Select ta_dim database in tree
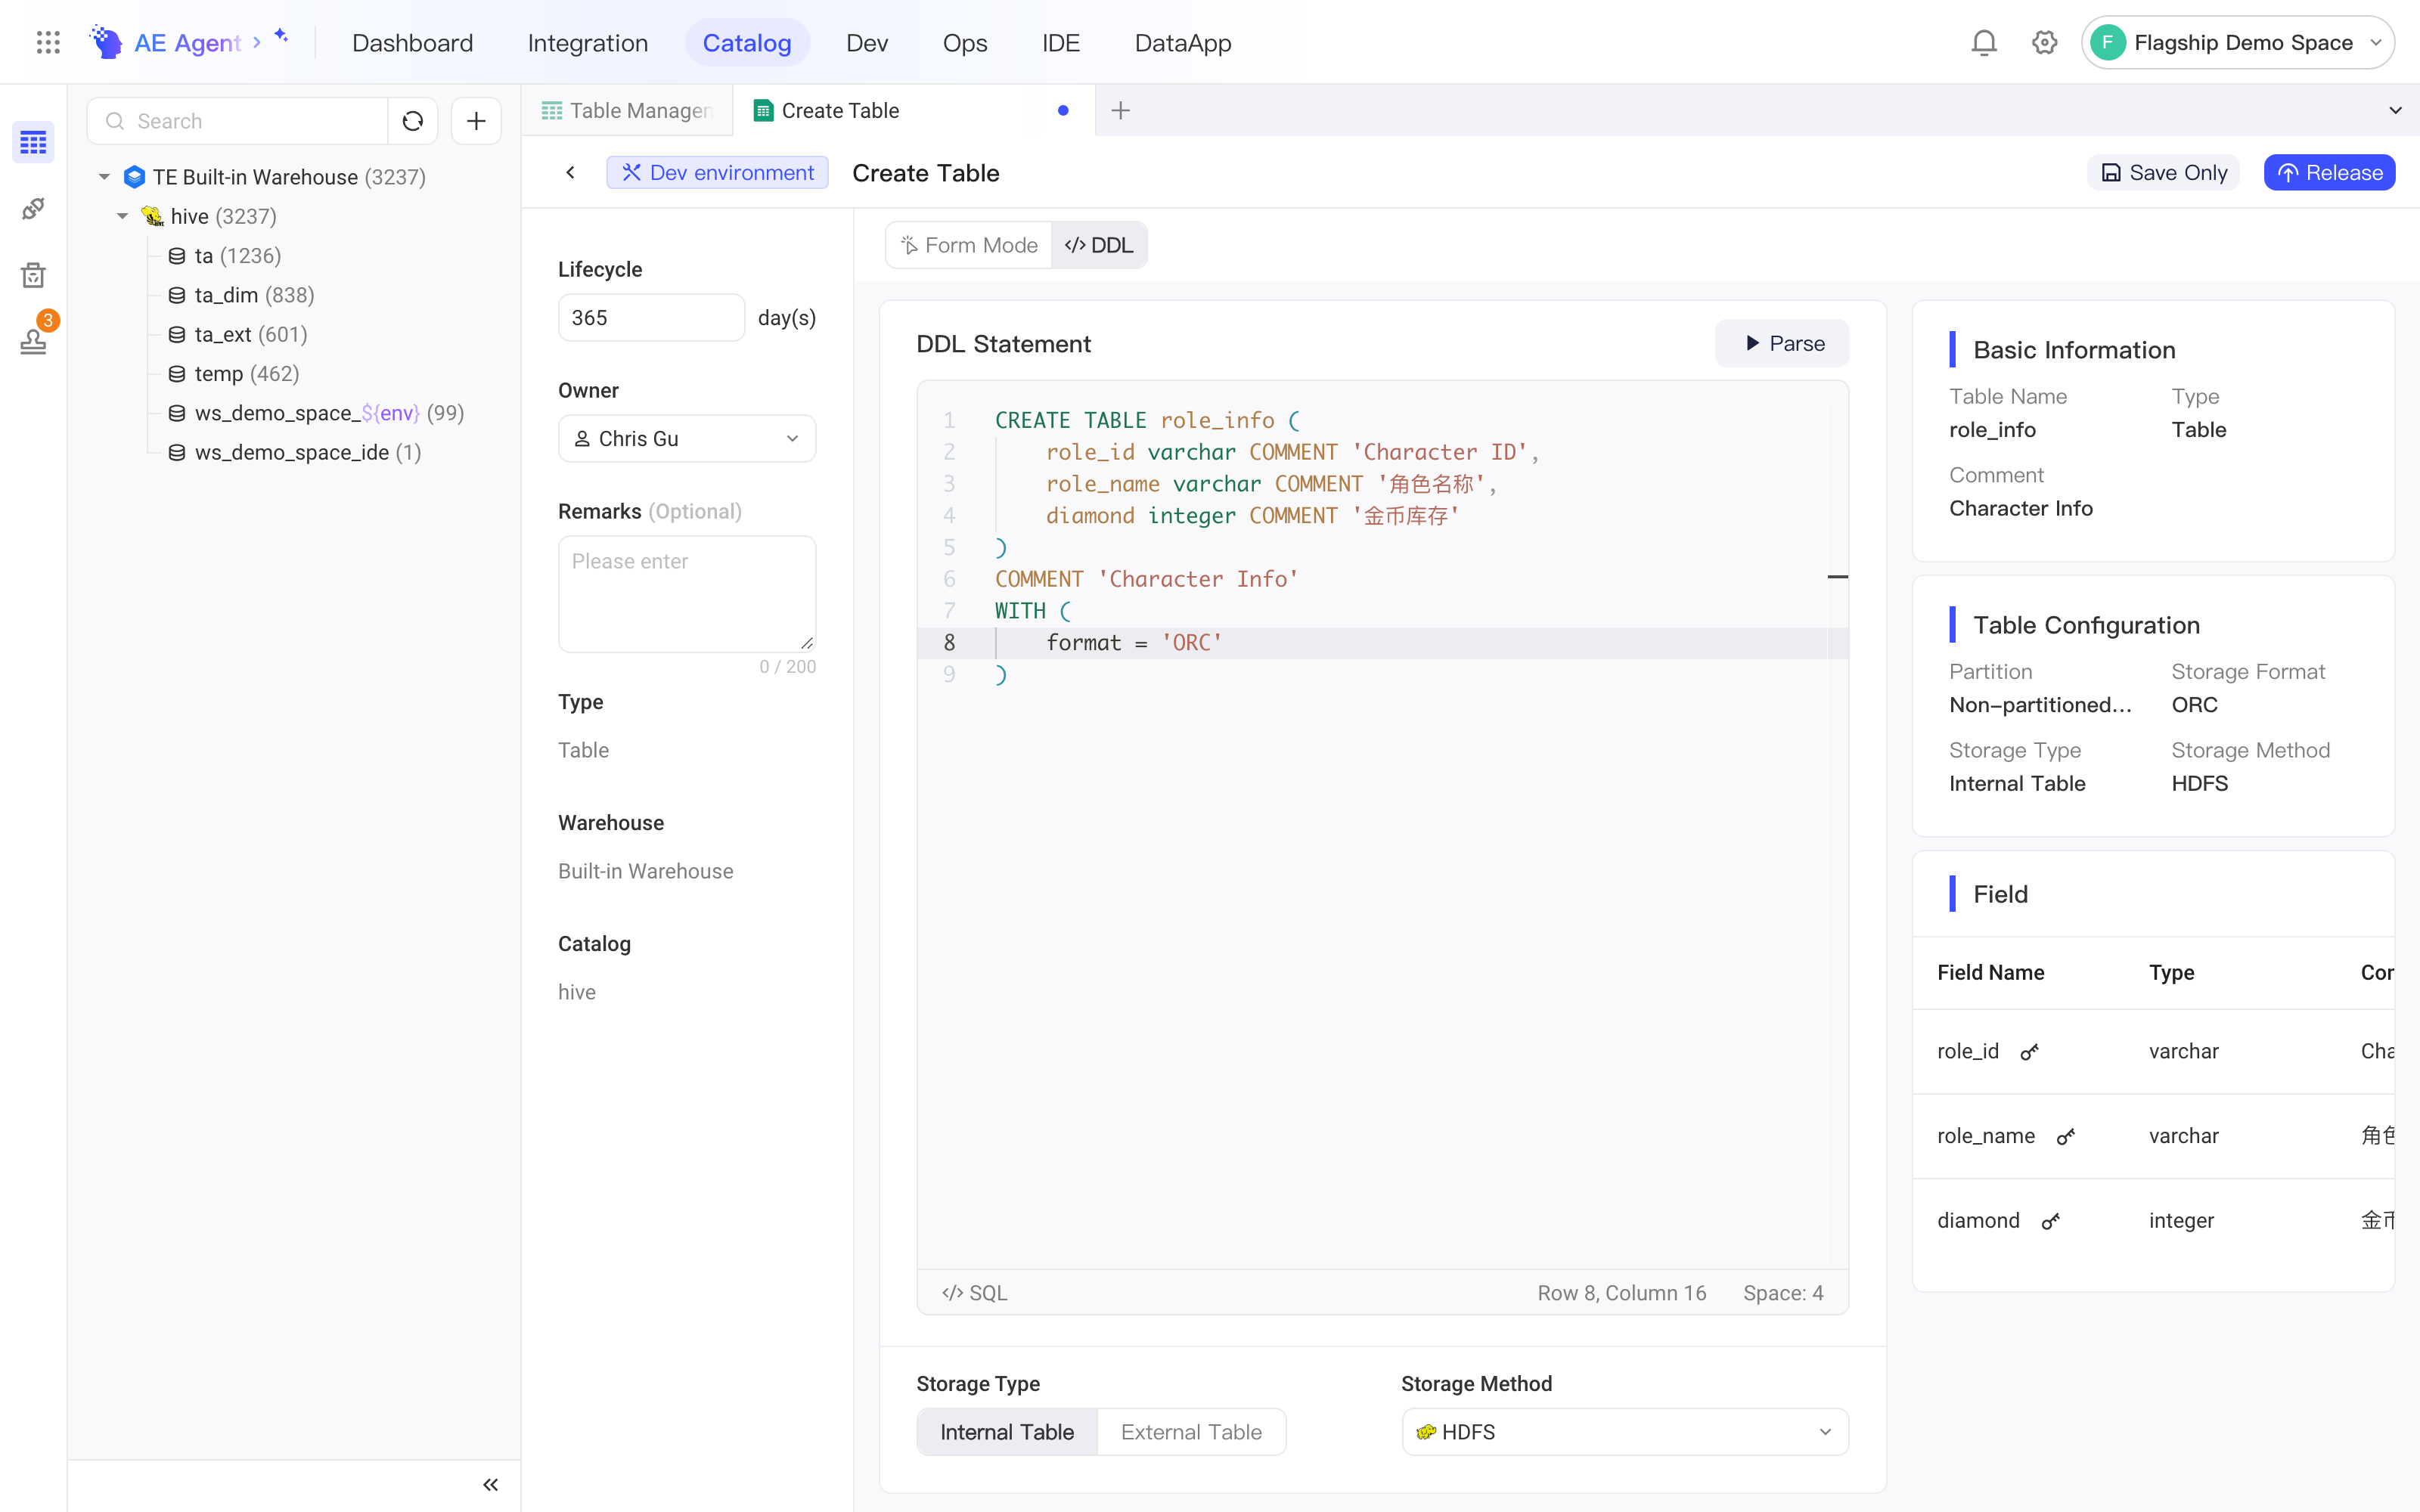Image resolution: width=2420 pixels, height=1512 pixels. (241, 295)
